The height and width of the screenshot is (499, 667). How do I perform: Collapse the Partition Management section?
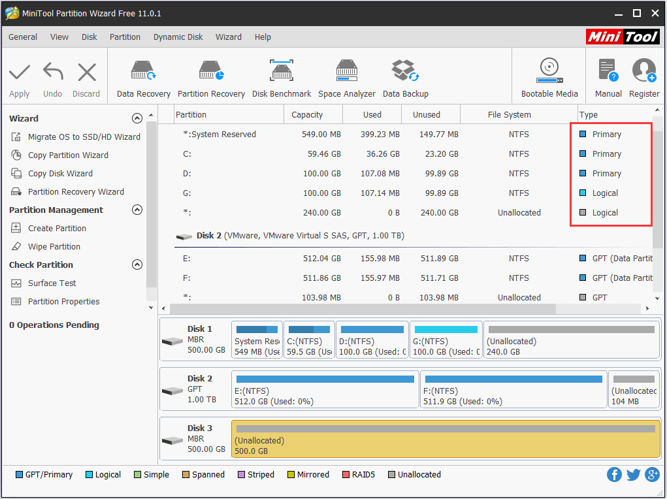[137, 210]
